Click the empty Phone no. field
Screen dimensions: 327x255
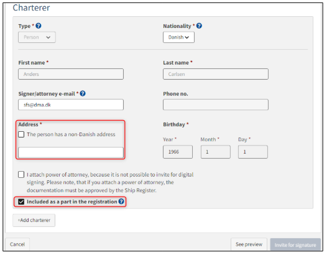(216, 104)
